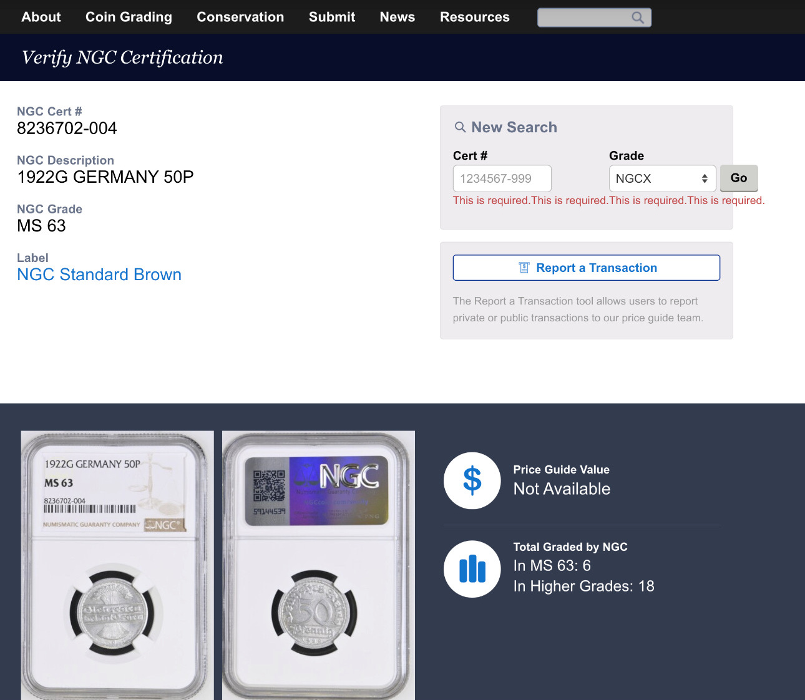Click the Price Guide Value Not Available text

click(562, 489)
